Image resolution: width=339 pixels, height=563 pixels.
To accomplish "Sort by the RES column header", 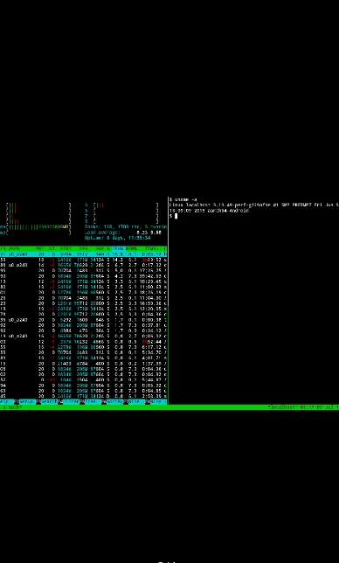I will 83,248.
